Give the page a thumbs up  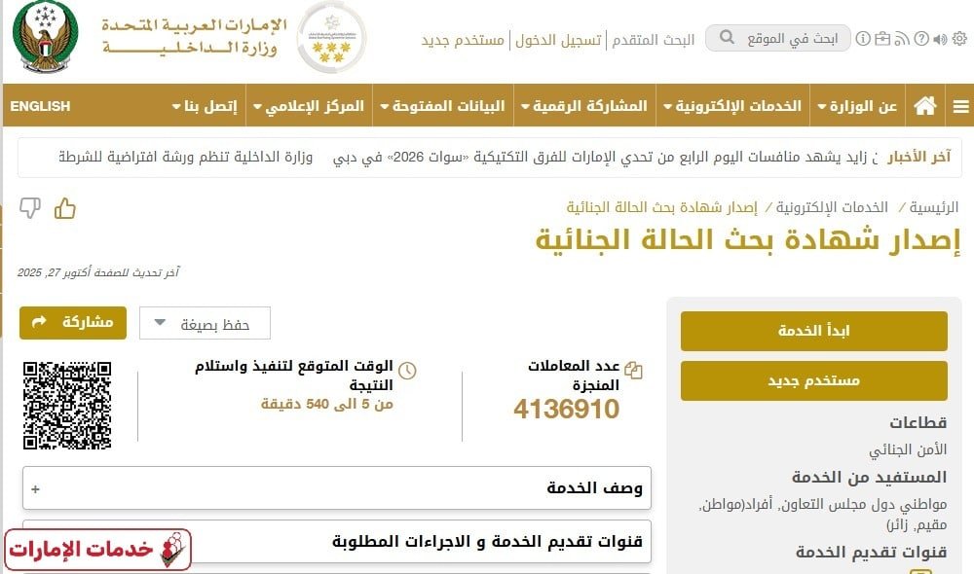(x=65, y=207)
